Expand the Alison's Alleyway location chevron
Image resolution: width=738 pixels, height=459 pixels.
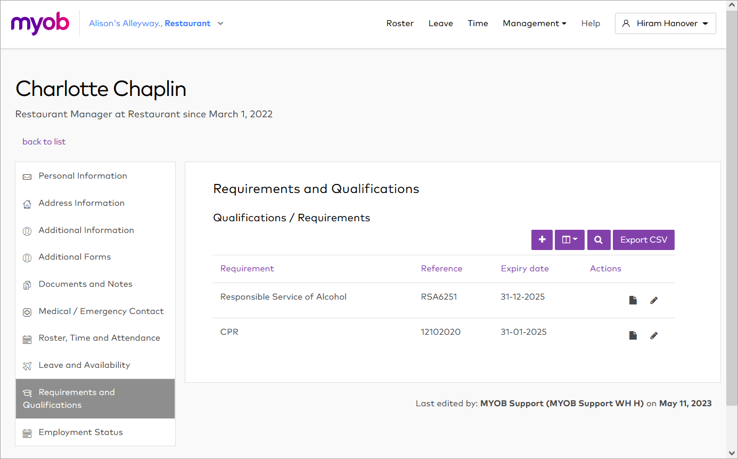(x=220, y=23)
